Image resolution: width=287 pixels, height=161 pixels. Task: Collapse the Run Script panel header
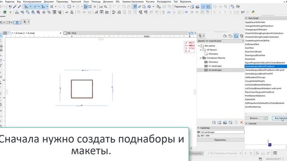(246, 18)
